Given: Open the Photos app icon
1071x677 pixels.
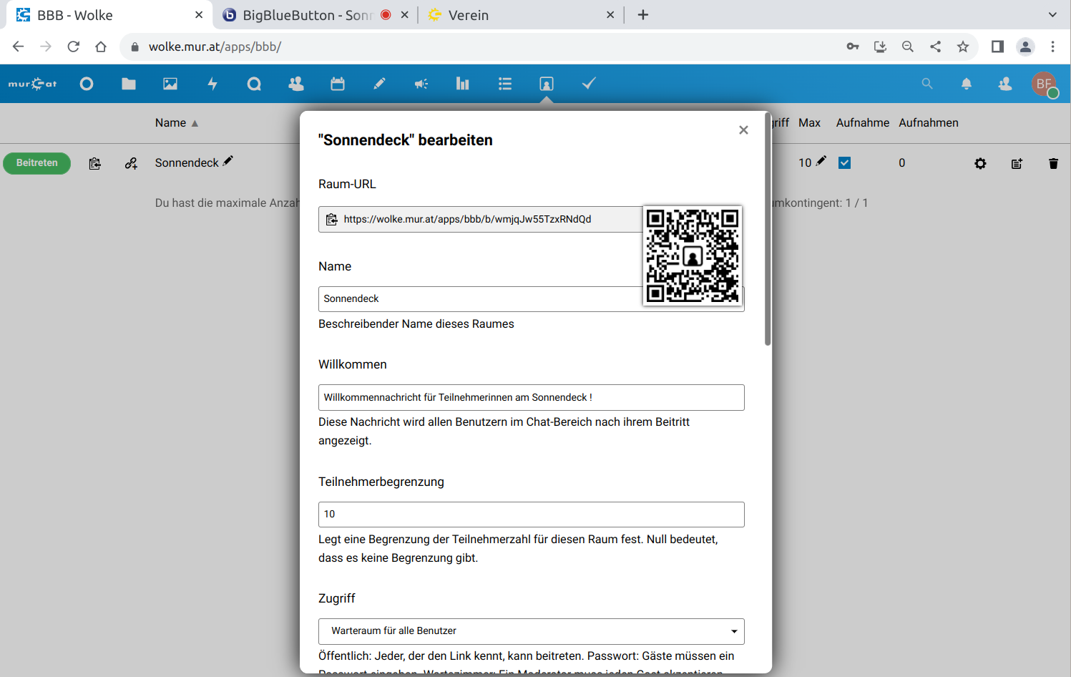Looking at the screenshot, I should pos(170,84).
